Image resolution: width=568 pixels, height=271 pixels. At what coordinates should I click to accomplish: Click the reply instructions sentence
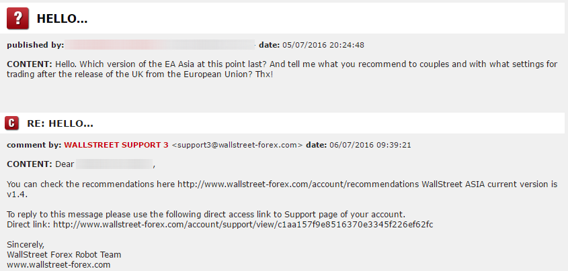[x=206, y=215]
